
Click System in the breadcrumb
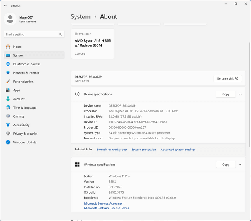81,17
